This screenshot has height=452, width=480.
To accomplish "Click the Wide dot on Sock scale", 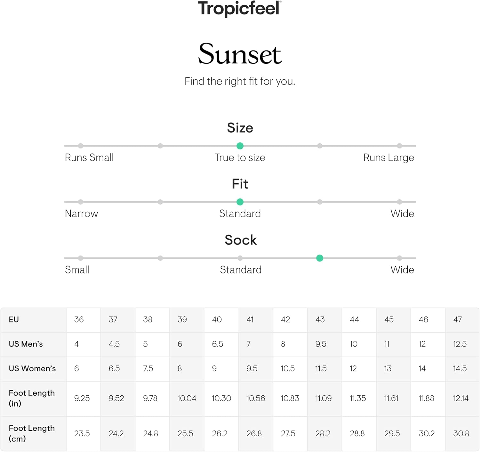I will coord(399,258).
